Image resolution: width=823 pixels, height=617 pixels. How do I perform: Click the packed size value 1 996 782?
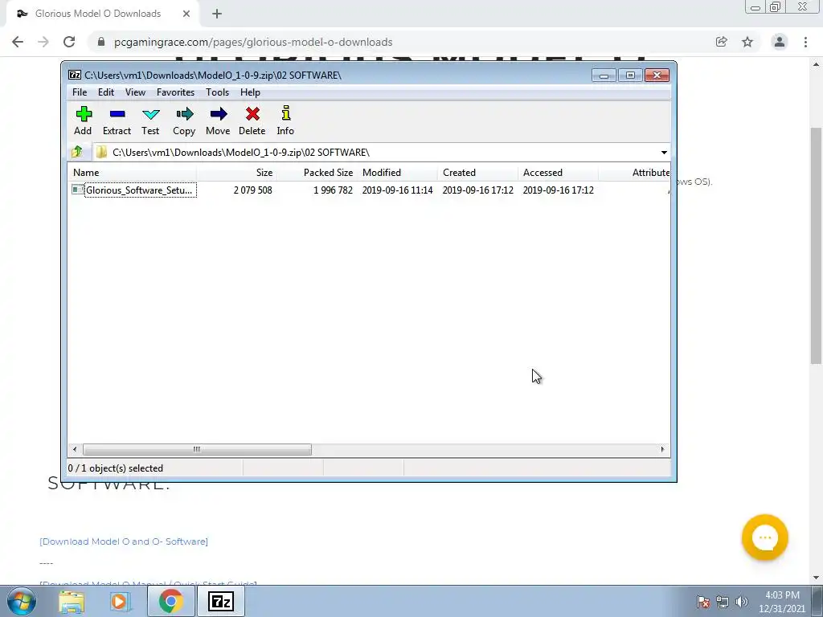click(334, 190)
